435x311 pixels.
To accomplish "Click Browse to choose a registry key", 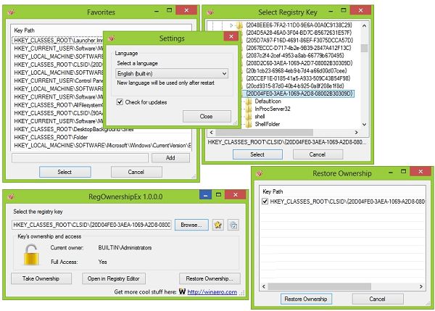I will coord(191,225).
